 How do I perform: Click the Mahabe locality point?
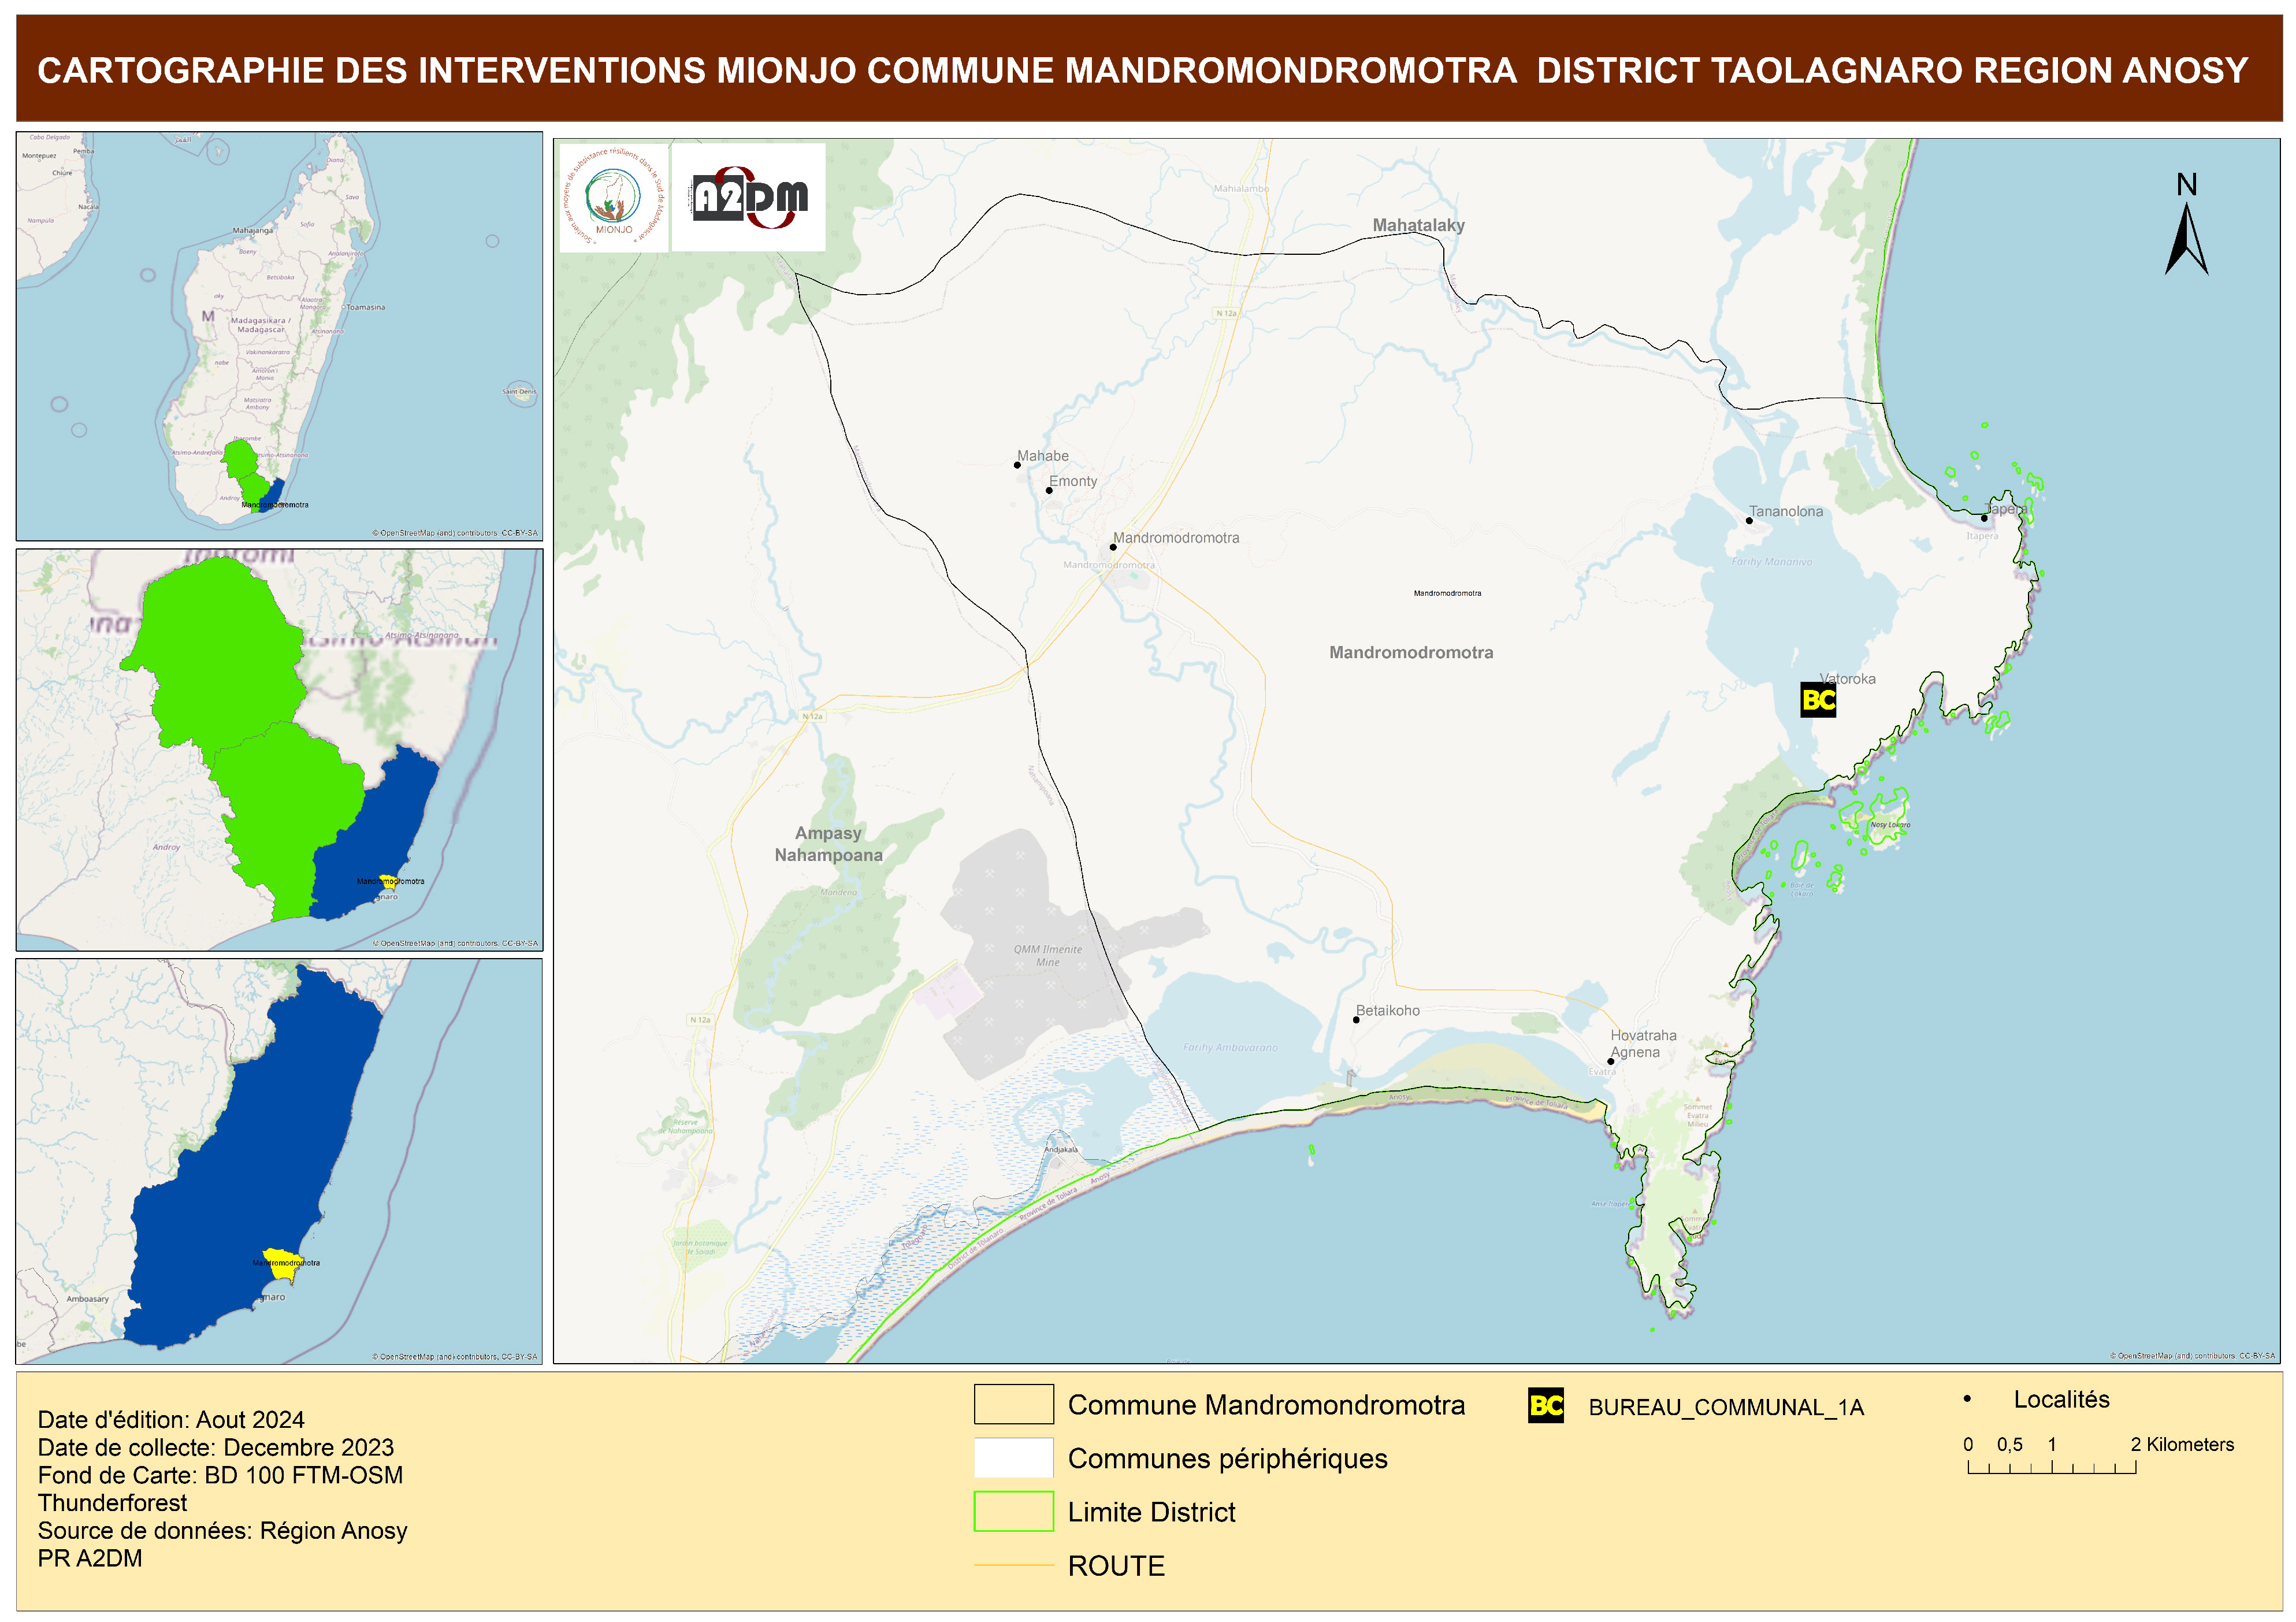[1017, 465]
